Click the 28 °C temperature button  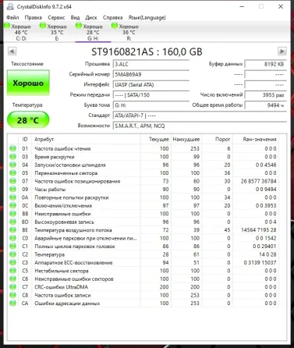(x=28, y=120)
